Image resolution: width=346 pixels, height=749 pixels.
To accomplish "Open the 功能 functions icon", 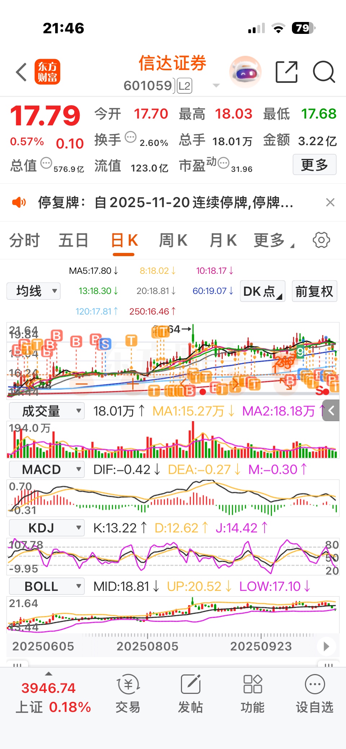I will (253, 694).
